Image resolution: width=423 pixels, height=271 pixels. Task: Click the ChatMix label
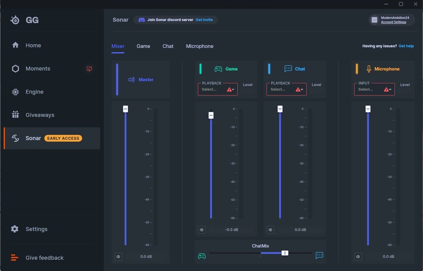[x=260, y=246]
